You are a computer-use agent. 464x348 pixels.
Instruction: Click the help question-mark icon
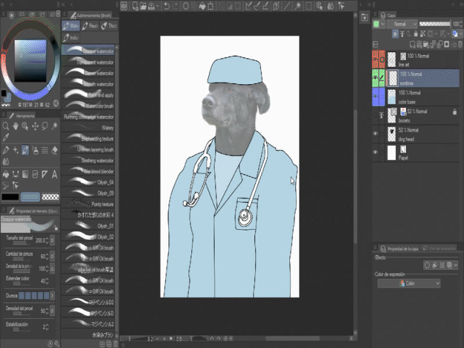point(276,6)
